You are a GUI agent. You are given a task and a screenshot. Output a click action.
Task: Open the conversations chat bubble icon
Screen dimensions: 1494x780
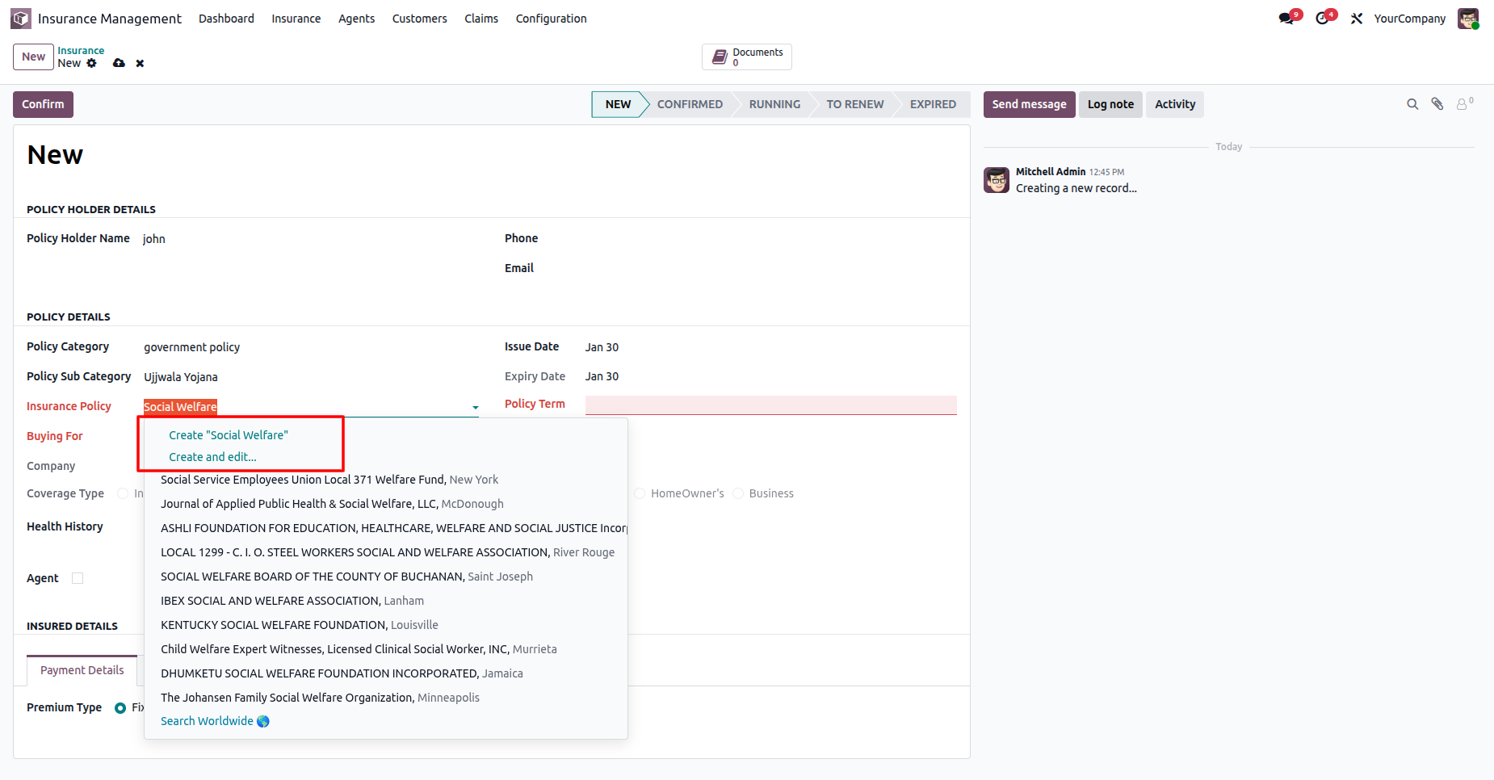[1286, 19]
